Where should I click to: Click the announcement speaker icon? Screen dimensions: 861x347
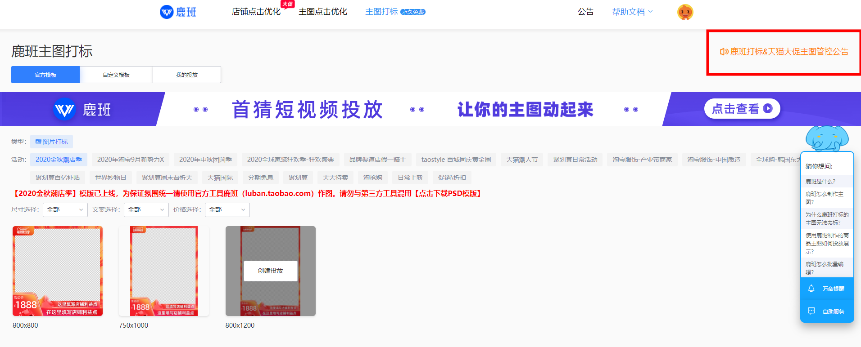(724, 52)
